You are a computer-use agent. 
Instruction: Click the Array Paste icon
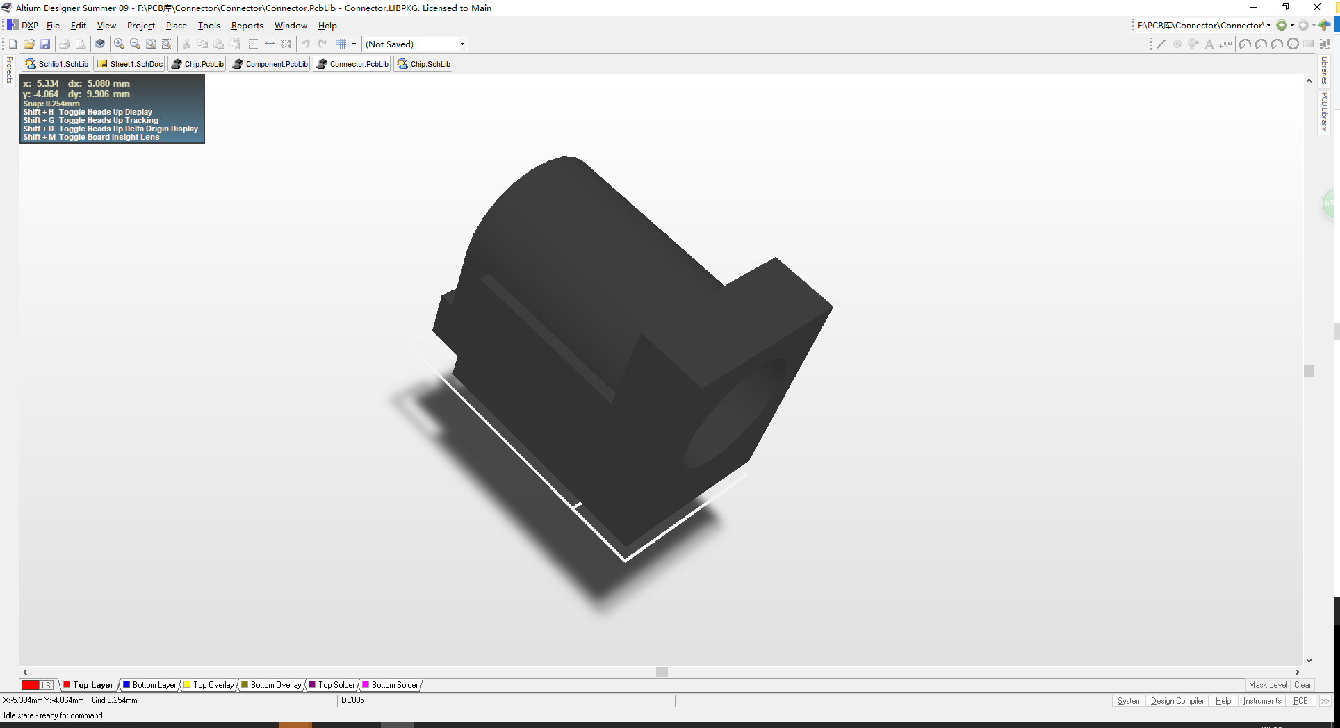pyautogui.click(x=1325, y=44)
